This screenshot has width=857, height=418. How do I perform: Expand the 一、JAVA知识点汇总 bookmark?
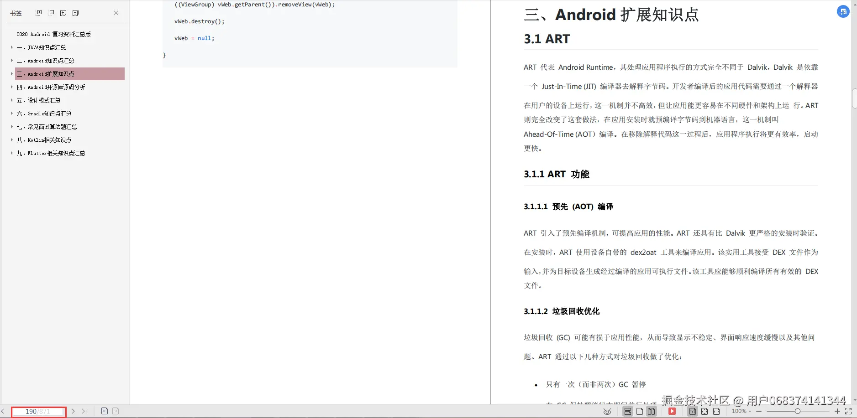tap(11, 47)
